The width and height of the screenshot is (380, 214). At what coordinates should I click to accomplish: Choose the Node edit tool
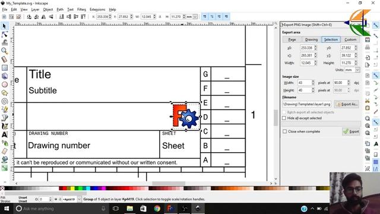(x=4, y=34)
